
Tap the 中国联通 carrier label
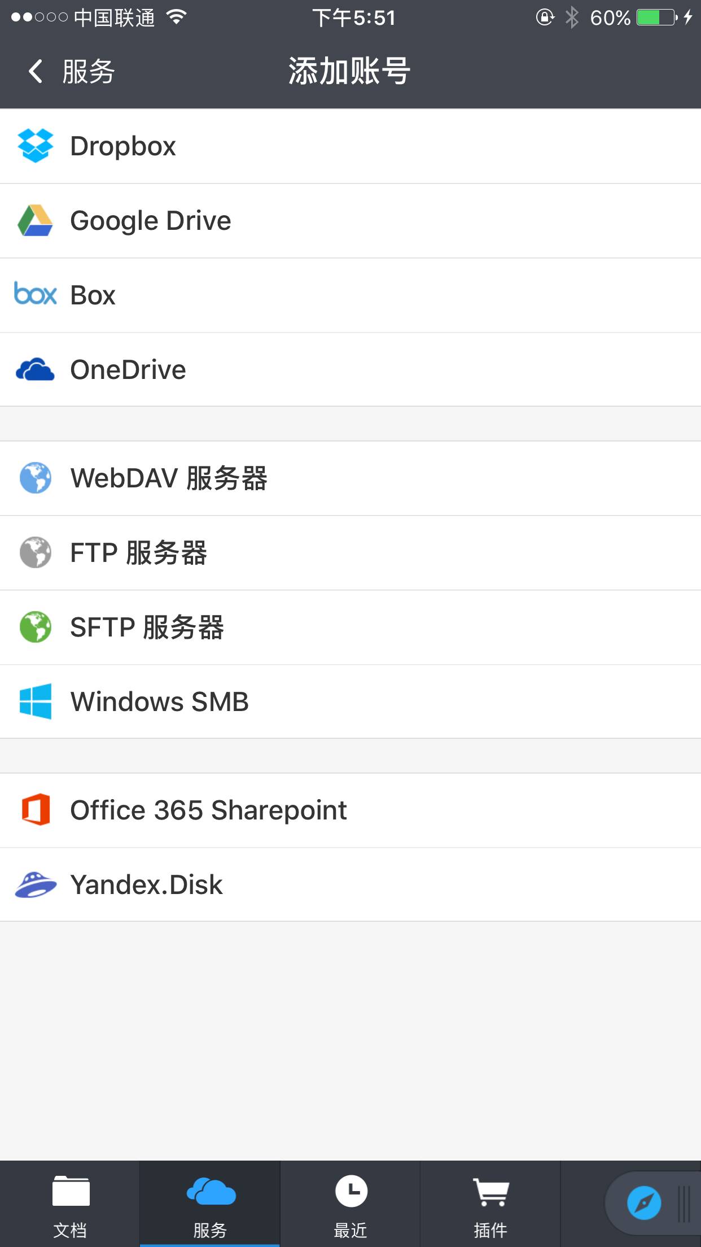pyautogui.click(x=114, y=18)
